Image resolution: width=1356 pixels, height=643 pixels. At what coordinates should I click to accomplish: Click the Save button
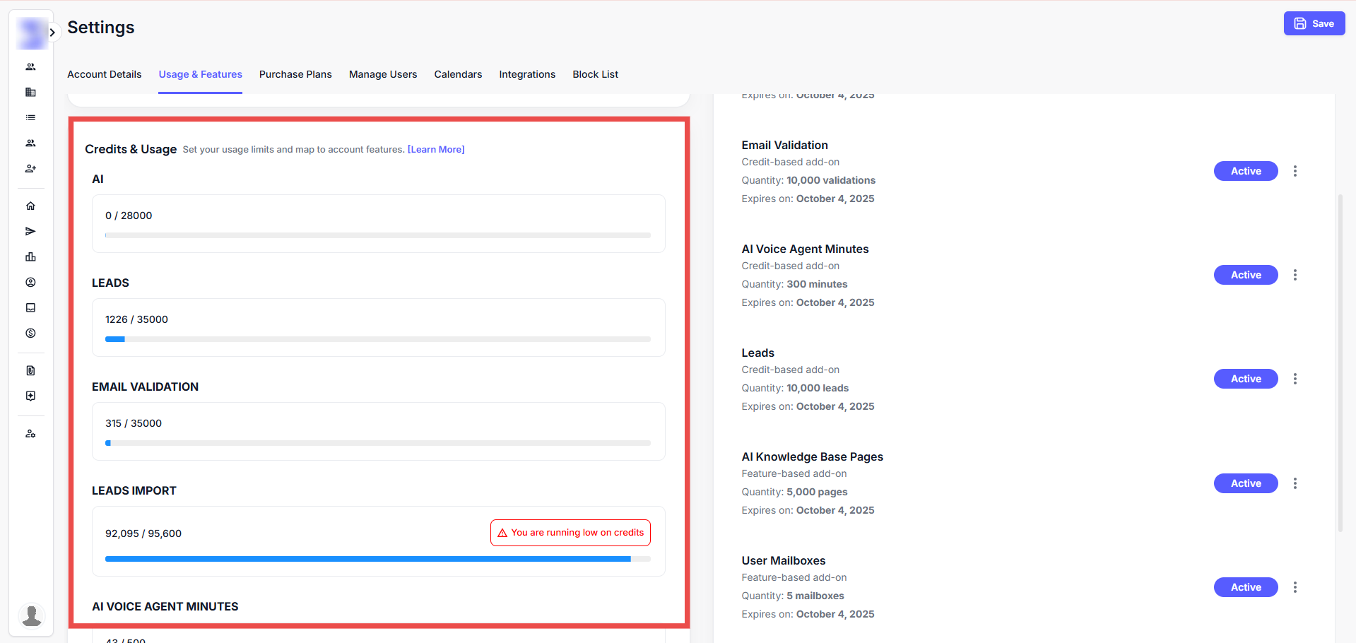tap(1314, 23)
